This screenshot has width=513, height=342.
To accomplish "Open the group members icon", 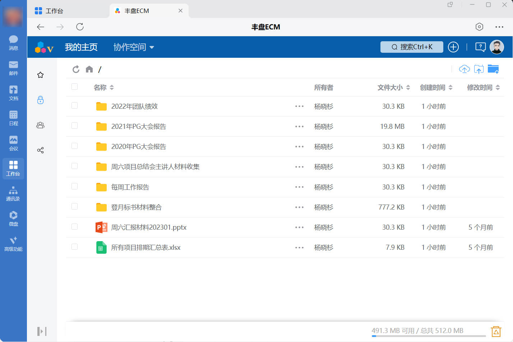I will click(x=41, y=125).
